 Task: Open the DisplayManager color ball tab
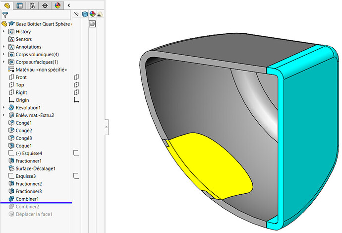[57, 6]
